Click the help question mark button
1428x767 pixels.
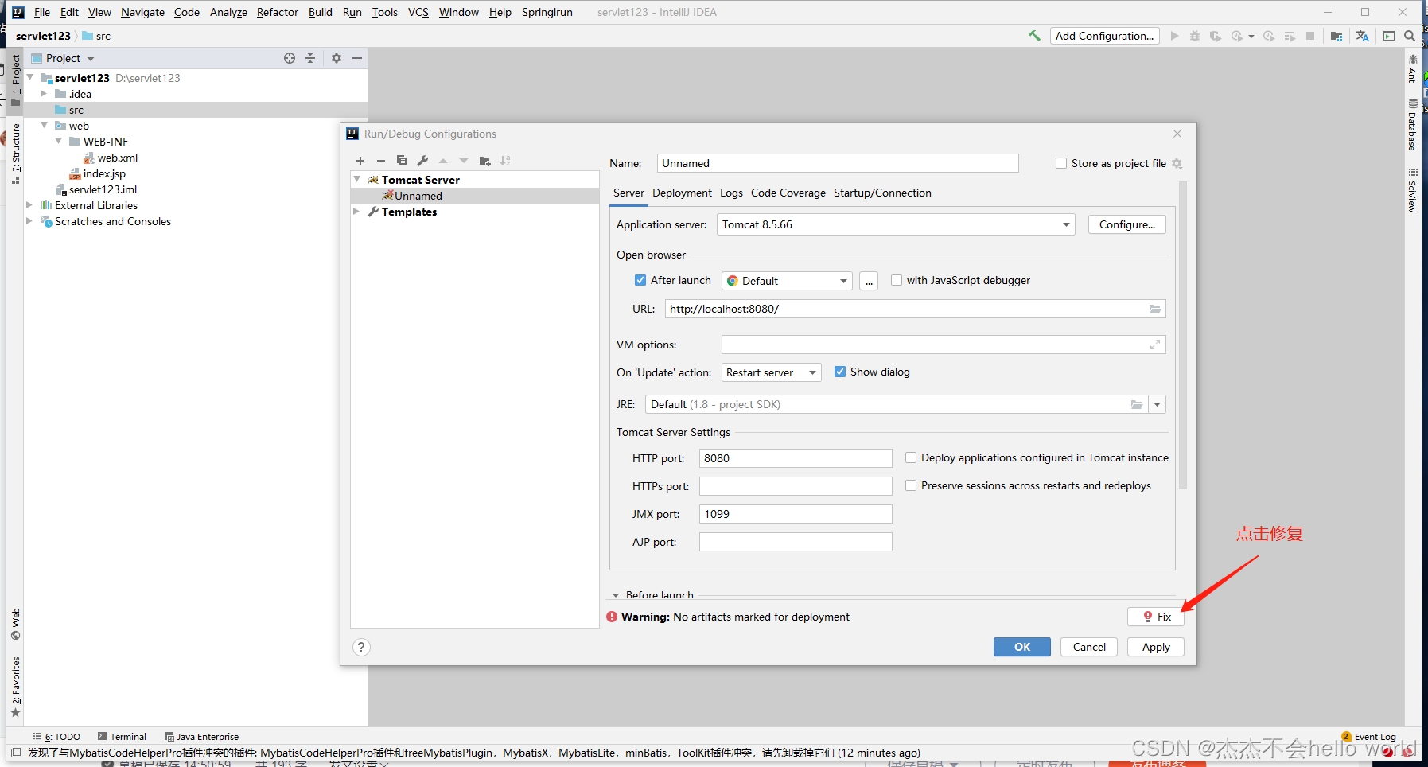pyautogui.click(x=361, y=647)
